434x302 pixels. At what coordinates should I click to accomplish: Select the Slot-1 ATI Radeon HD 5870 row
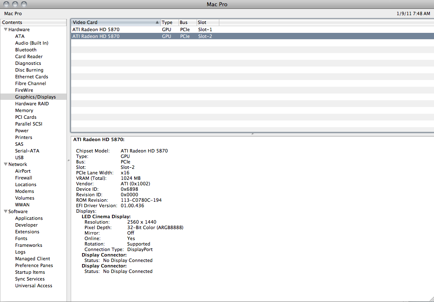point(252,29)
